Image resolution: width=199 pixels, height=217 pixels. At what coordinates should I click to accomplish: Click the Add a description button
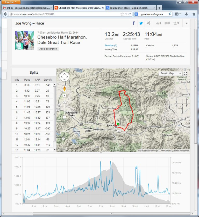[48, 49]
